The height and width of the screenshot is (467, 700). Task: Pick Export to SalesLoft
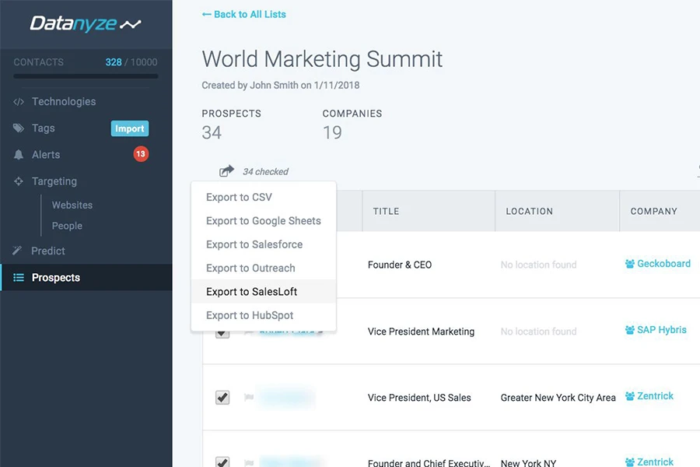(x=264, y=291)
